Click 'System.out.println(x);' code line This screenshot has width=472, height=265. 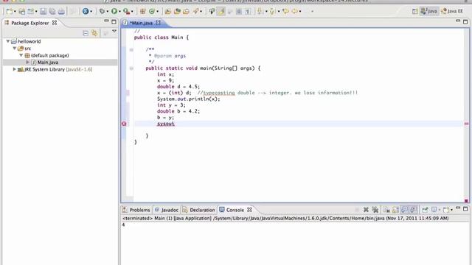(x=189, y=99)
